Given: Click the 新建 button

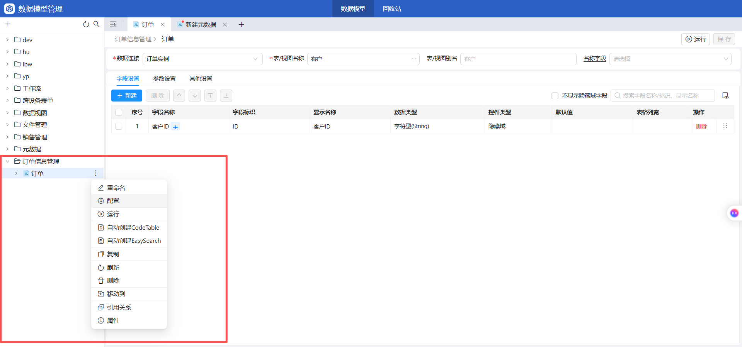Looking at the screenshot, I should [x=127, y=95].
